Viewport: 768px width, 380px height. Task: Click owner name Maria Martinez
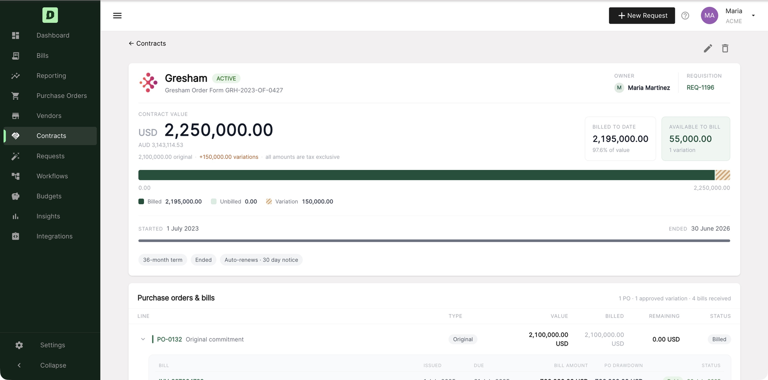click(x=649, y=88)
